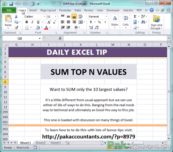This screenshot has width=173, height=152.
Task: Click the pakaccountants.com URL text
Action: [89, 136]
